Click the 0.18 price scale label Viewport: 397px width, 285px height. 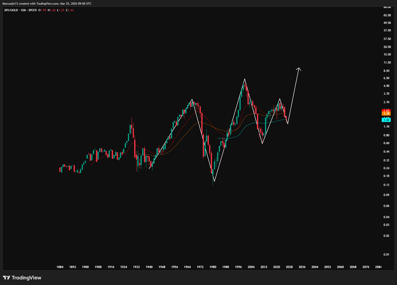pyautogui.click(x=386, y=176)
